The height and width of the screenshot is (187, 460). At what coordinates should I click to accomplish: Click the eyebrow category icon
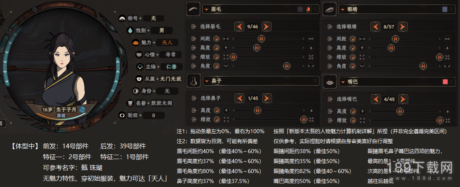tap(193, 9)
